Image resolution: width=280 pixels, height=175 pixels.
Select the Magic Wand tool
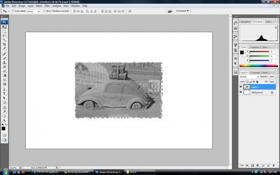click(4, 40)
